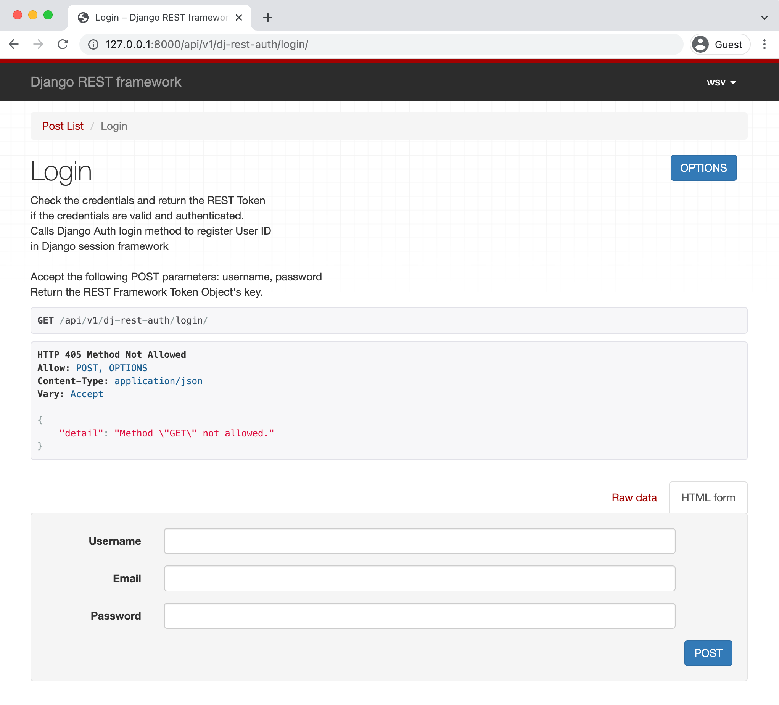Open the Django REST framework brand link
Image resolution: width=779 pixels, height=705 pixels.
point(106,82)
